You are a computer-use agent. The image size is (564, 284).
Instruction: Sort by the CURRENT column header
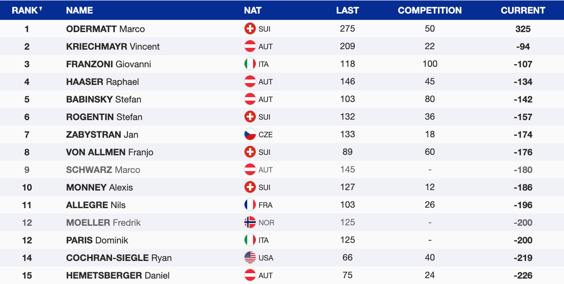[523, 10]
